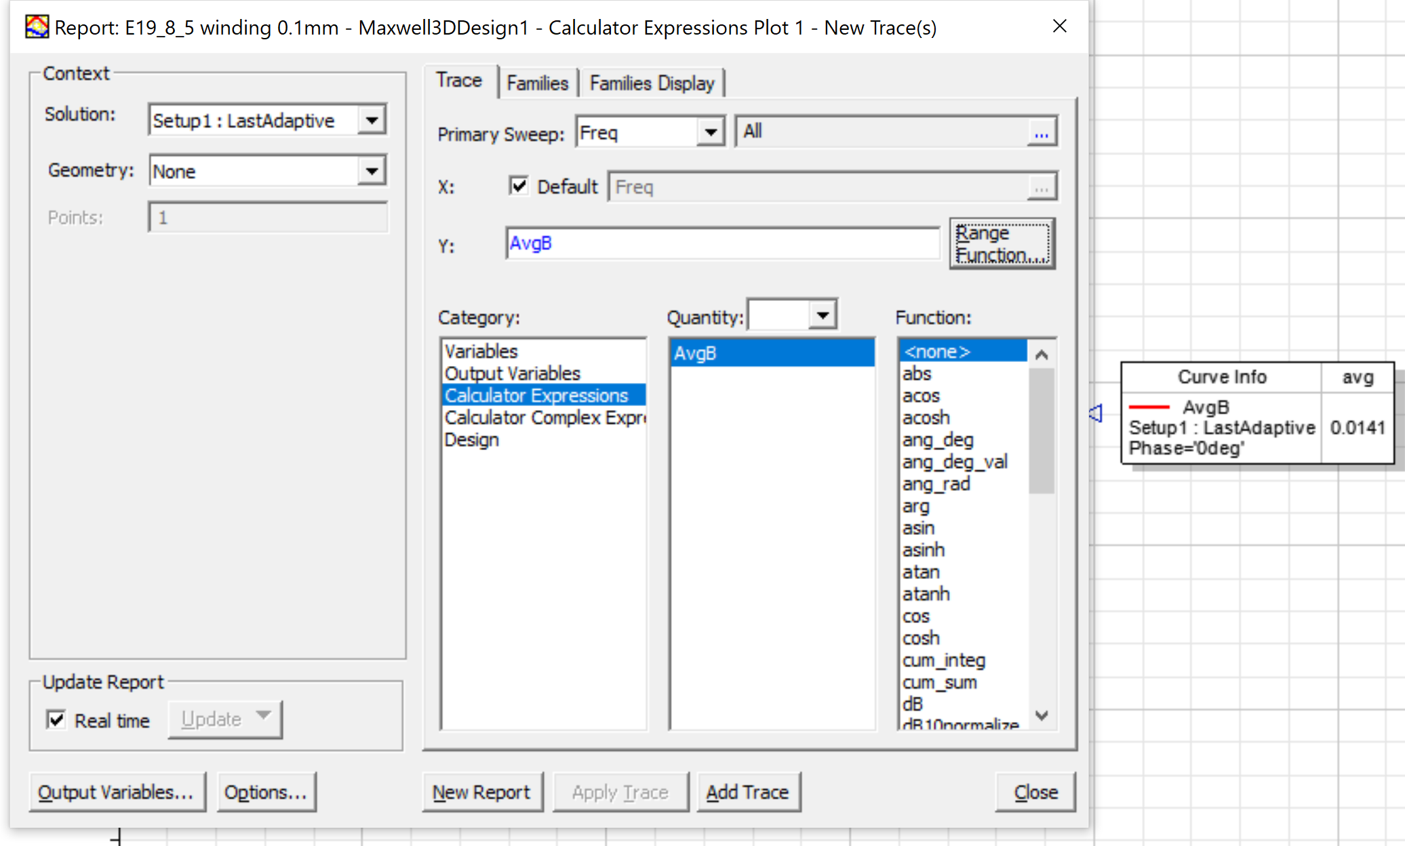This screenshot has height=846, width=1405.
Task: Click the red AvgB curve line swatch
Action: coord(1149,407)
